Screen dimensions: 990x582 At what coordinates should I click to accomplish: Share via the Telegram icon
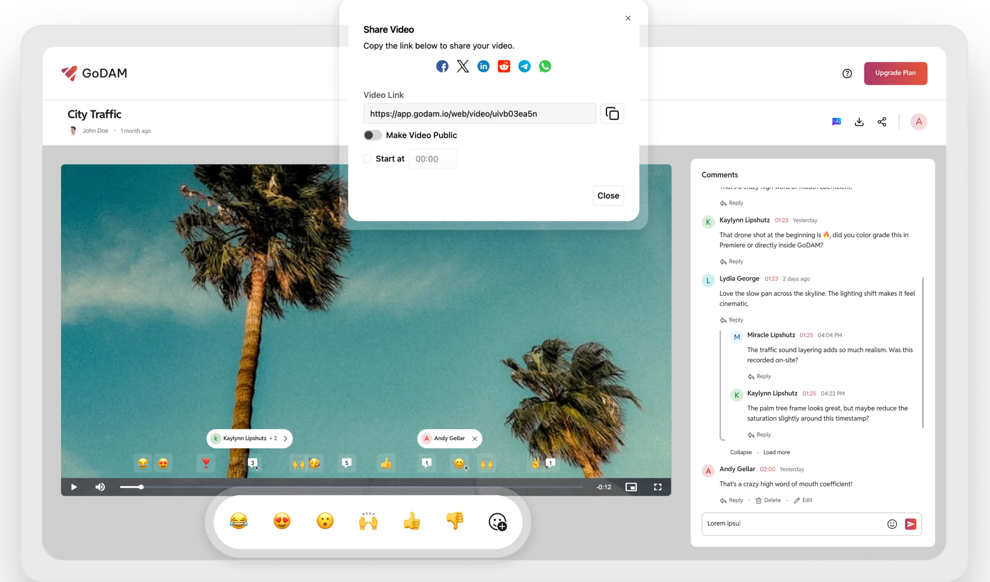524,66
